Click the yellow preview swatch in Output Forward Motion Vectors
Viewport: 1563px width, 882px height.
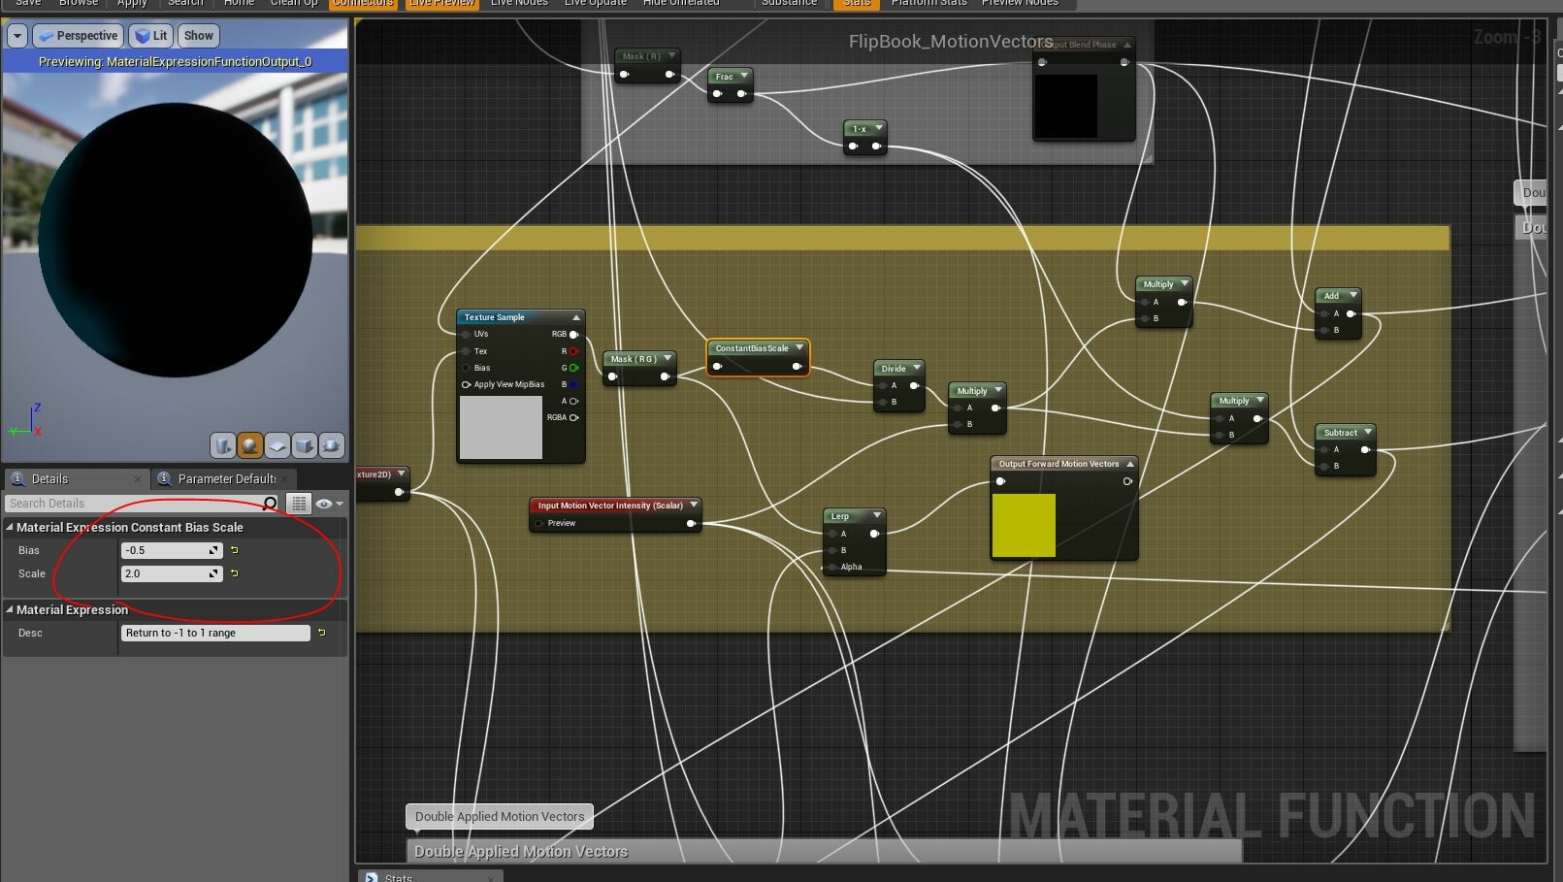pyautogui.click(x=1023, y=525)
